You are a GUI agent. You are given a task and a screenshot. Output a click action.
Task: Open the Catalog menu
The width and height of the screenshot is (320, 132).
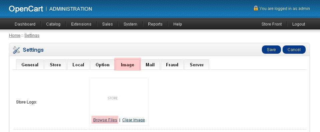(x=53, y=24)
